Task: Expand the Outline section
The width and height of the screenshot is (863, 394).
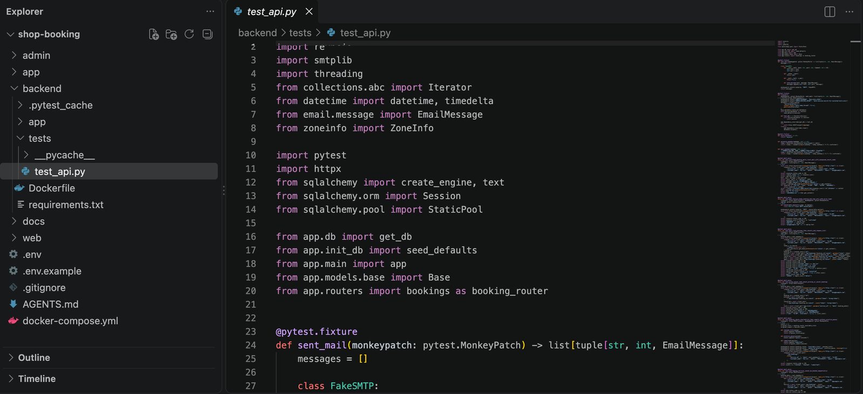Action: tap(11, 357)
